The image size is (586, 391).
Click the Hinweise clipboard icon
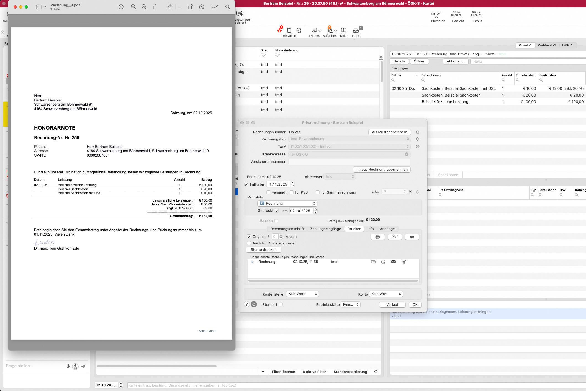click(289, 31)
